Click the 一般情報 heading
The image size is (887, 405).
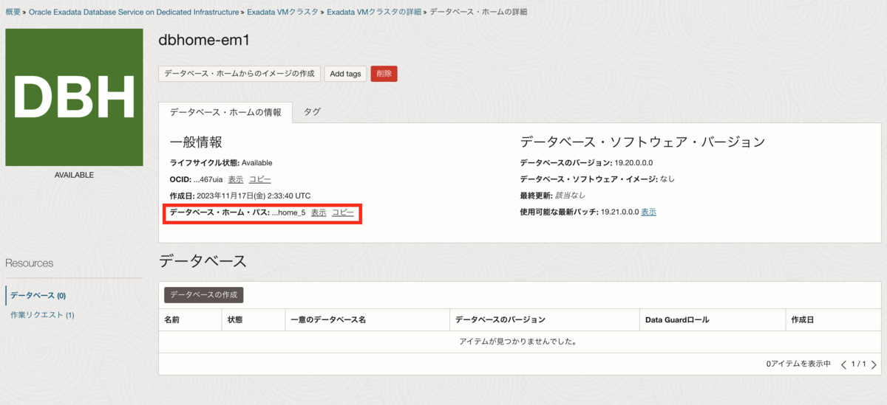click(196, 142)
